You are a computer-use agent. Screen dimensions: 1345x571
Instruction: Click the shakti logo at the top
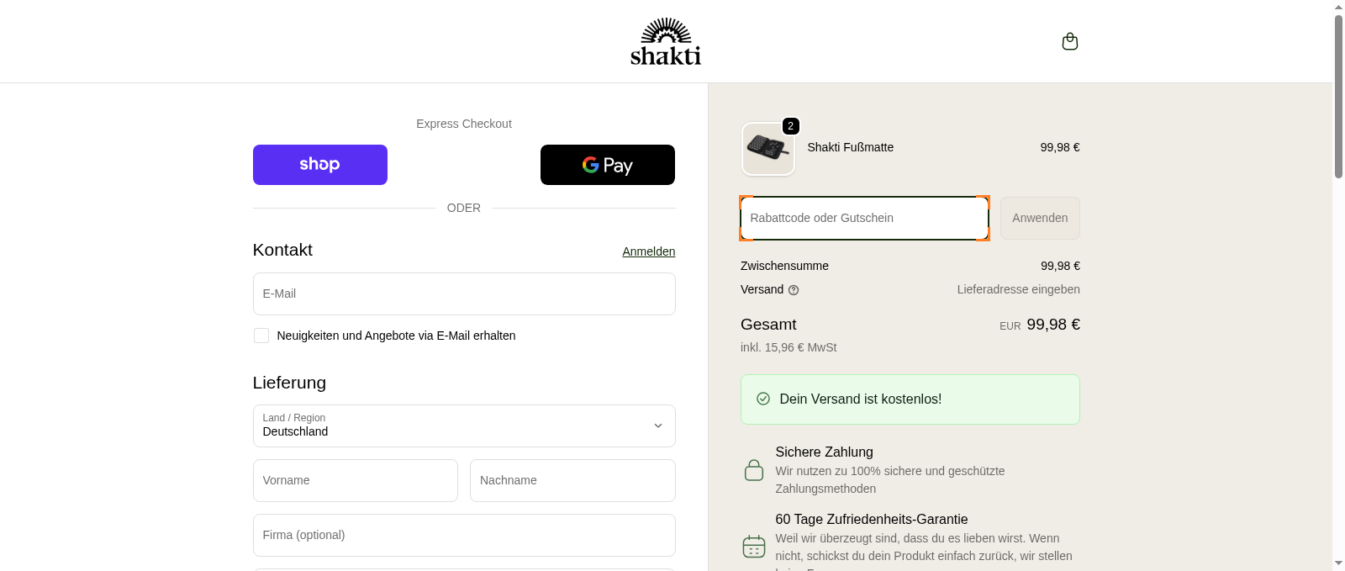point(665,40)
